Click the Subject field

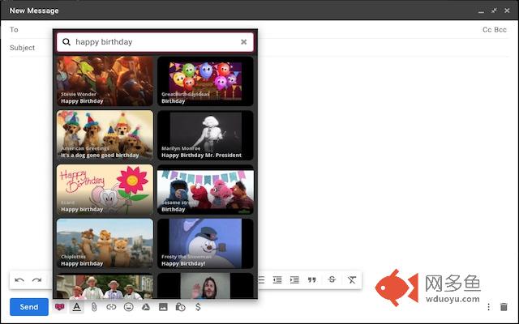pos(259,48)
